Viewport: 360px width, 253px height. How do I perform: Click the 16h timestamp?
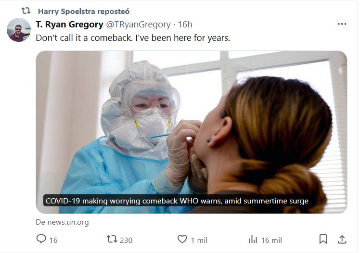click(x=185, y=25)
